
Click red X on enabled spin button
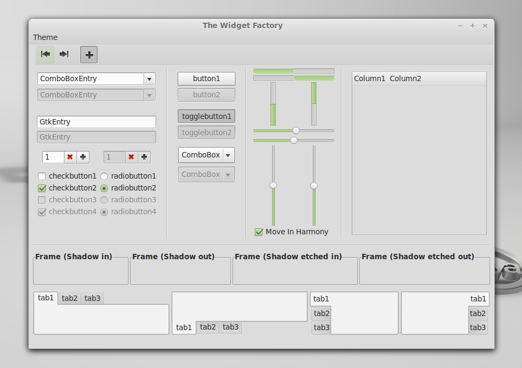[x=70, y=157]
